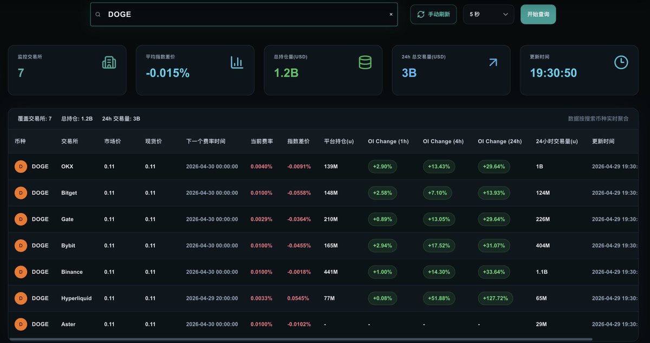Click the 2026-04-29 20:00:00 funding time
The image size is (650, 343).
[x=212, y=298]
